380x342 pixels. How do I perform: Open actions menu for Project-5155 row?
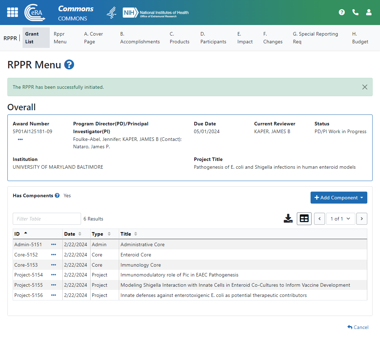click(54, 285)
